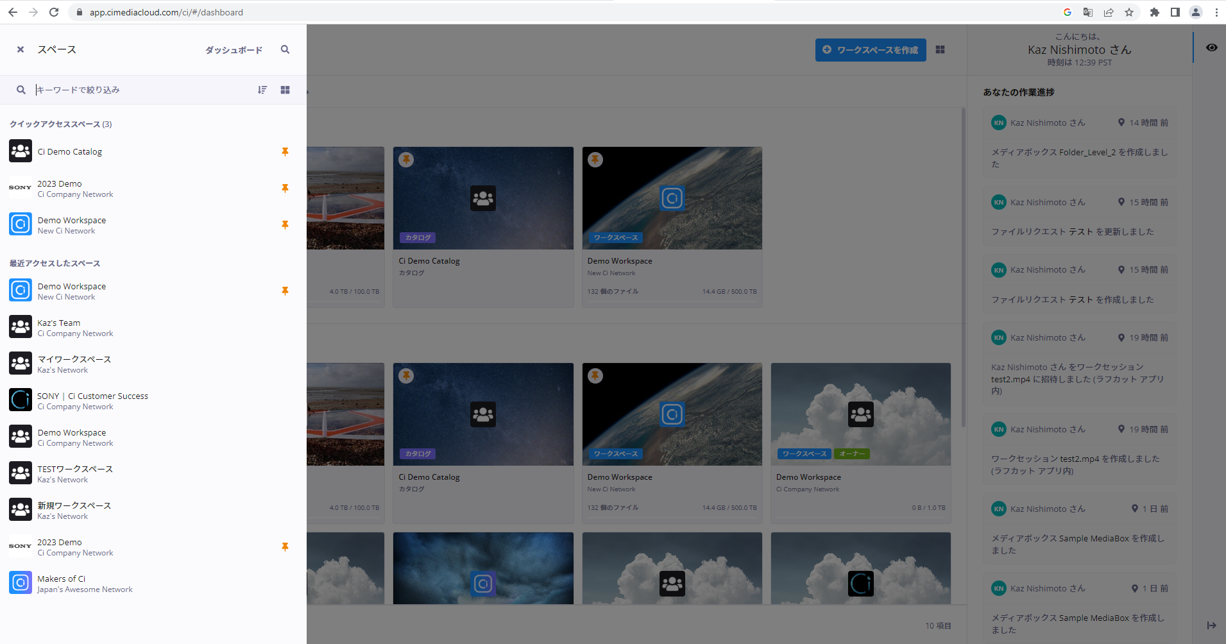Click ワークスペース tag on top-row Demo Workspace card

[616, 237]
